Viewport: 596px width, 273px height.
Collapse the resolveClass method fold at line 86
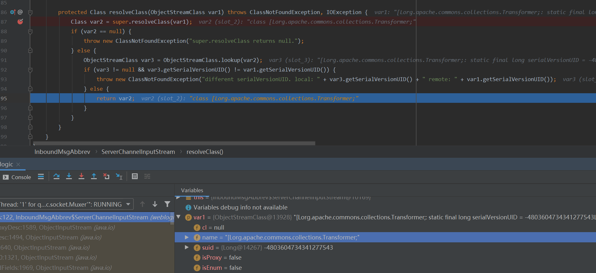[30, 12]
